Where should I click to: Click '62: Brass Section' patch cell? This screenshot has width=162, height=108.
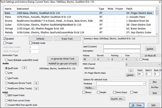136,29
